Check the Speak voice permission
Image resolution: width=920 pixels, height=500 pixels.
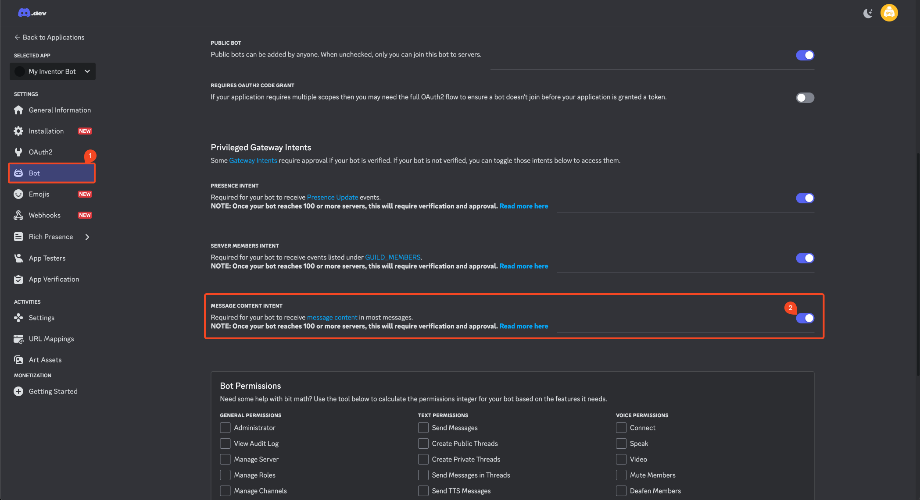pyautogui.click(x=621, y=443)
